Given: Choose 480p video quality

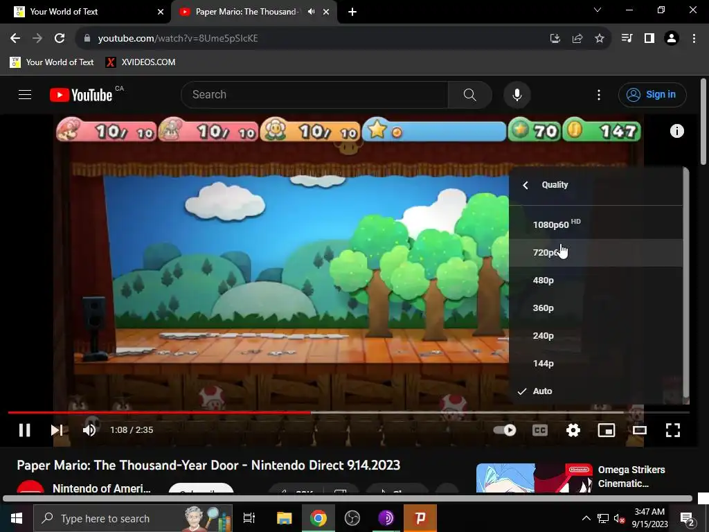Looking at the screenshot, I should 596,280.
